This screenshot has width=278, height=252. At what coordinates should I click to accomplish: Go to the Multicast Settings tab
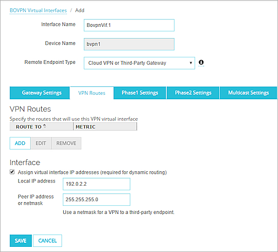(x=248, y=93)
